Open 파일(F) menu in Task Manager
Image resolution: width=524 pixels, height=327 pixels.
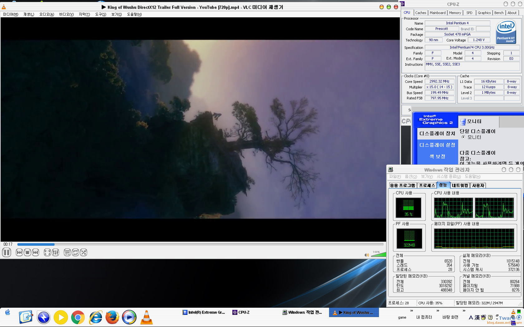395,177
